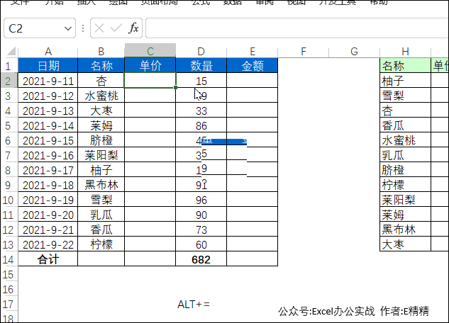Click selected empty cell C2
The image size is (449, 323).
pyautogui.click(x=150, y=80)
